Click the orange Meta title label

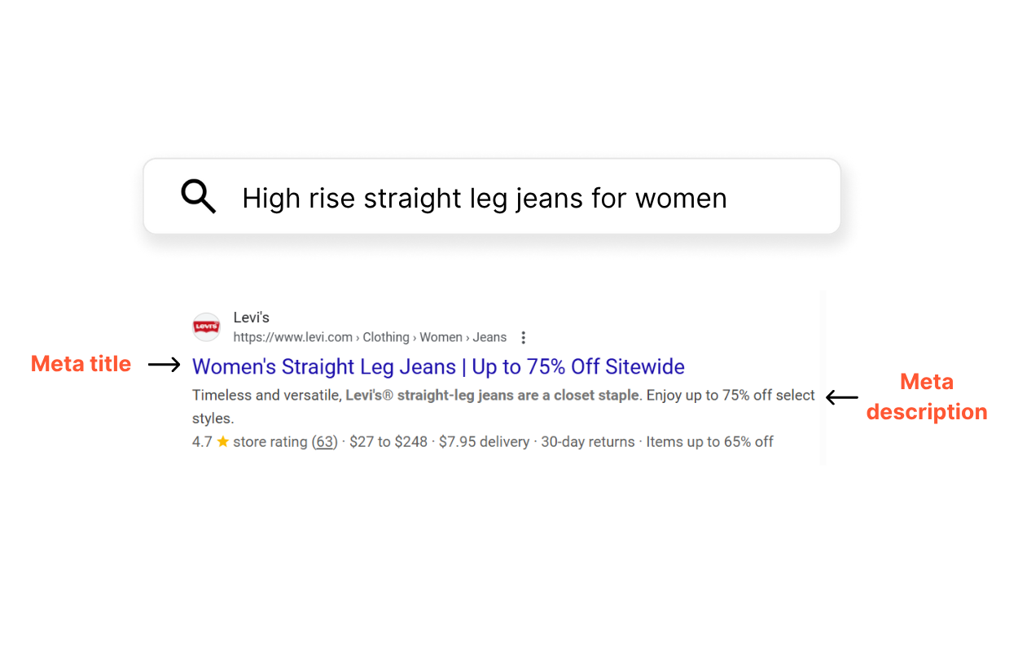click(81, 364)
